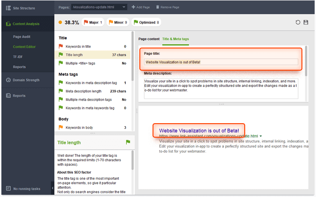
Task: Click flag beside Meta description length
Action: point(61,91)
